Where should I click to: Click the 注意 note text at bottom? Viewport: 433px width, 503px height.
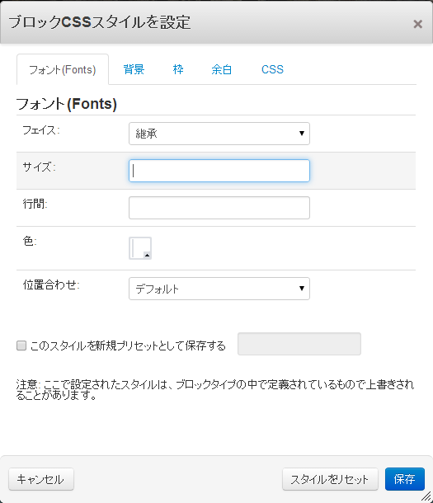click(215, 389)
